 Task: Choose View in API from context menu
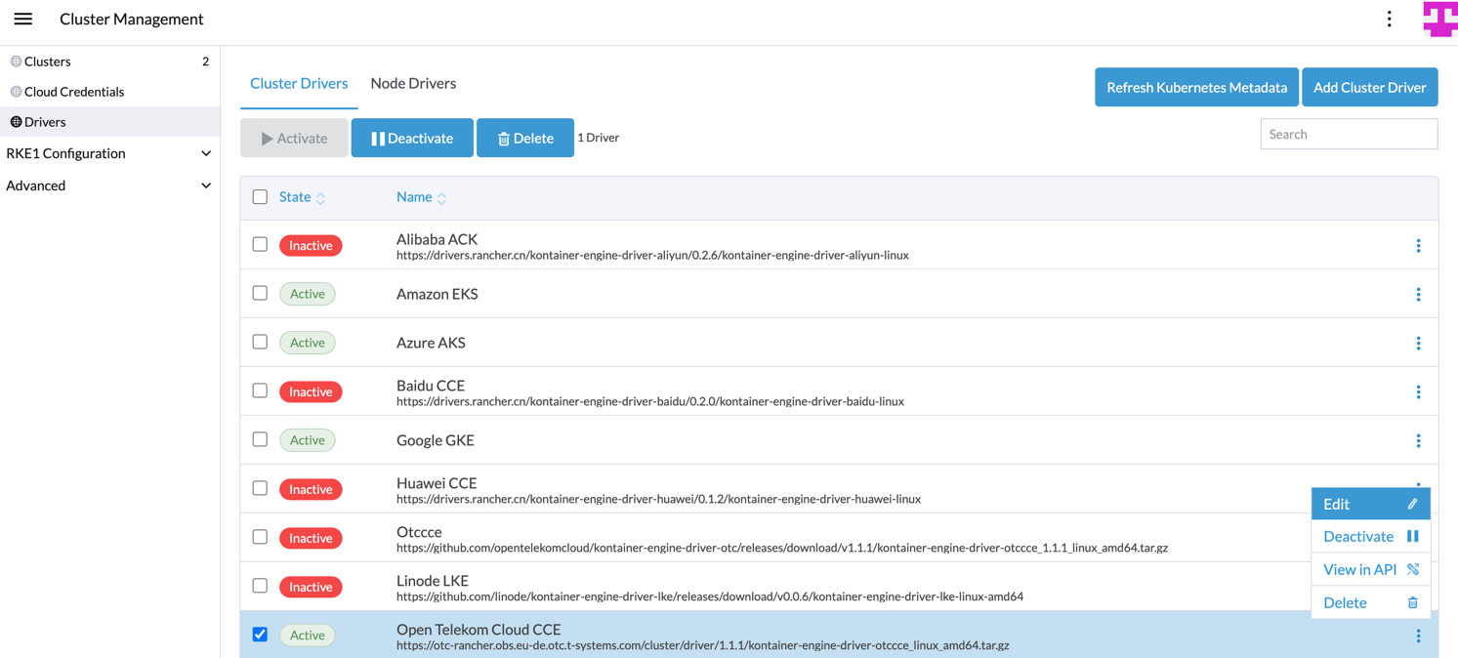point(1370,569)
